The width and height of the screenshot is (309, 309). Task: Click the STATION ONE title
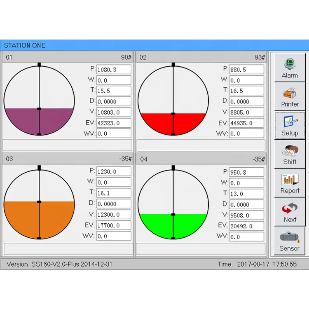coord(25,45)
